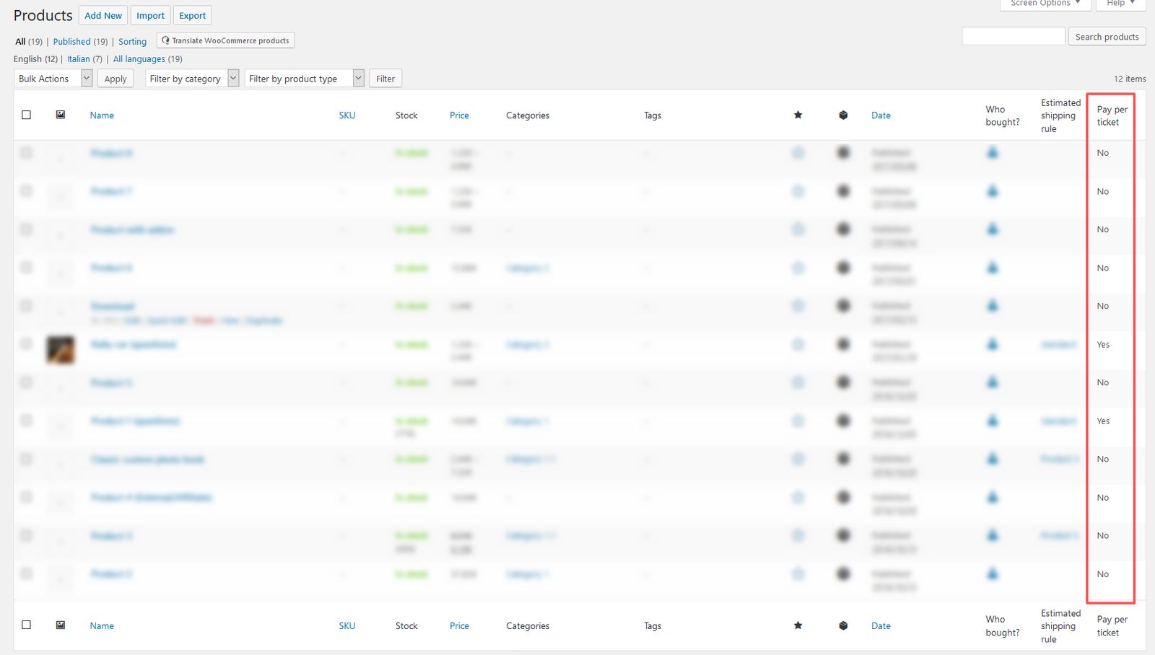Click the product type cube header icon
The height and width of the screenshot is (655, 1155).
click(843, 115)
